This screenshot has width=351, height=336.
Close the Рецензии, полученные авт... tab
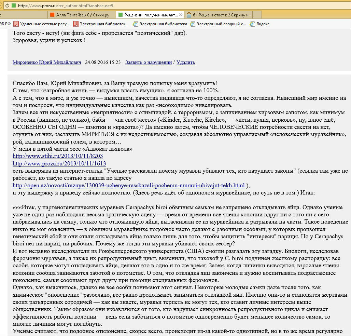point(180,15)
